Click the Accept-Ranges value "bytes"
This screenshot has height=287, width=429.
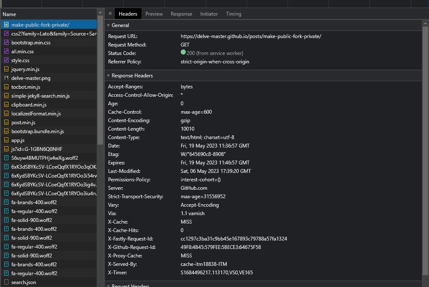(187, 87)
